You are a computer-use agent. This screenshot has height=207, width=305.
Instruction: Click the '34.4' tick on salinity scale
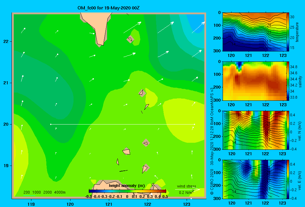293,79
